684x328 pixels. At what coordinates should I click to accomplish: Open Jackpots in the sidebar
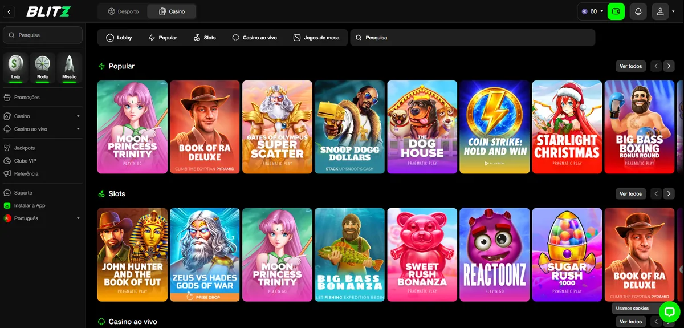click(x=43, y=148)
